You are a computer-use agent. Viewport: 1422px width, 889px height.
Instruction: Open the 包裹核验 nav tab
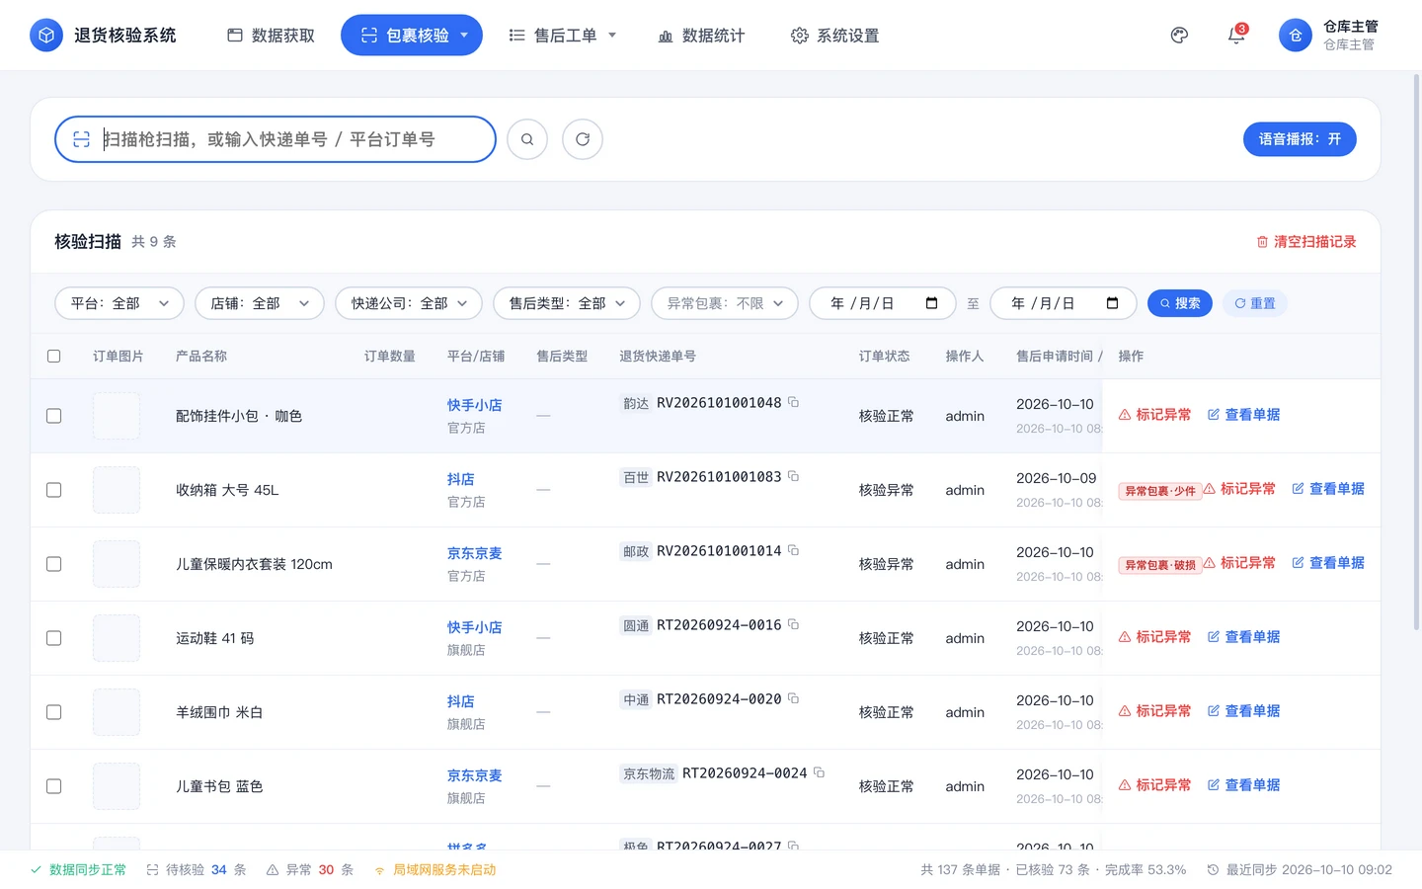412,36
